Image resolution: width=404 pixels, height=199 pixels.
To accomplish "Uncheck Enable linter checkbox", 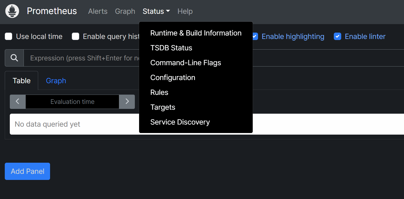I will pyautogui.click(x=337, y=36).
